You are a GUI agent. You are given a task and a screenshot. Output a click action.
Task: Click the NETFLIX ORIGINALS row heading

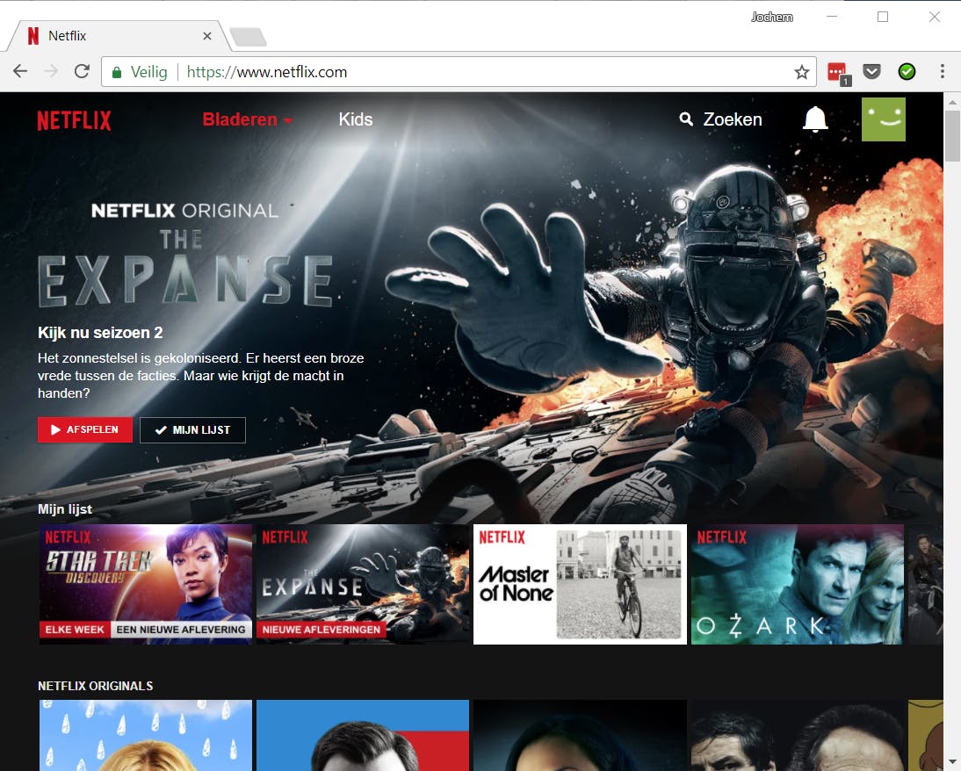(96, 686)
